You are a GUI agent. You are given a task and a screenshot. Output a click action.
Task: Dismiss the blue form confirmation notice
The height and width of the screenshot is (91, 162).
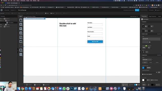[x=45, y=18]
